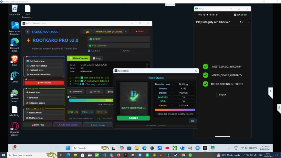Open the YouTube icon in the remote taskbar
The height and width of the screenshot is (158, 281).
[167, 148]
